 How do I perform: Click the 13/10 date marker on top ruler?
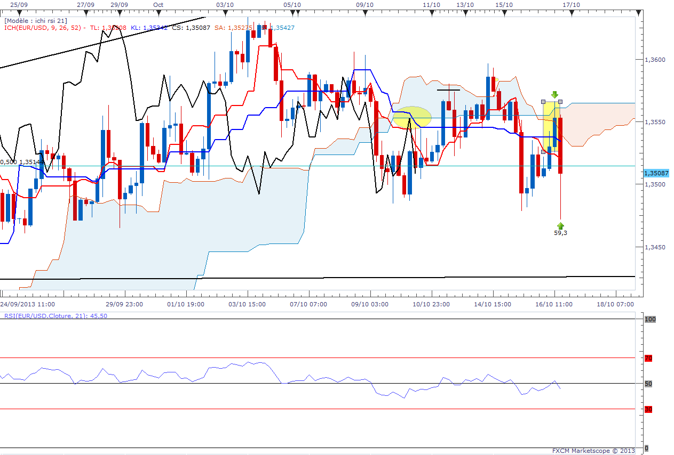coord(465,4)
